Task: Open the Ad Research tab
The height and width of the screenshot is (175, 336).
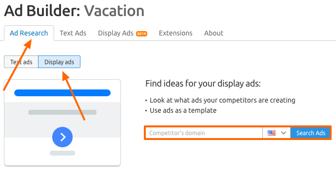Action: (29, 33)
